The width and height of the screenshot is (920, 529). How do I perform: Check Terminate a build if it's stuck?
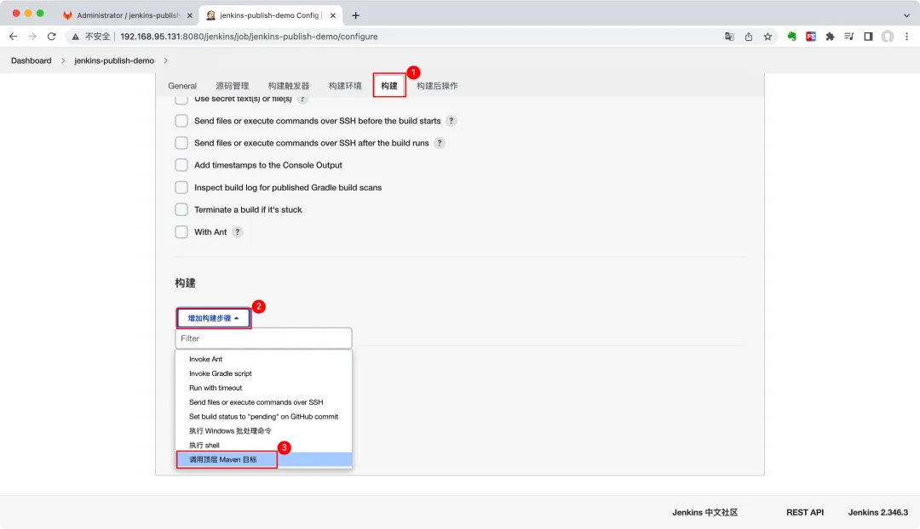pos(181,210)
